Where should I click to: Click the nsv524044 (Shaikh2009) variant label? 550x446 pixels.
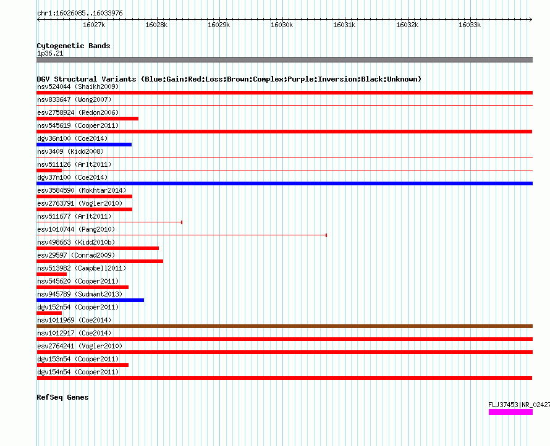[x=78, y=86]
